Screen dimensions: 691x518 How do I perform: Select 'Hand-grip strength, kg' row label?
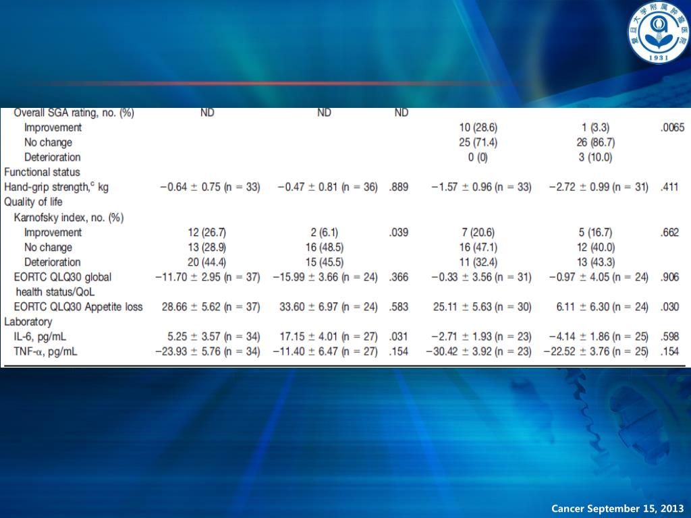[x=57, y=187]
